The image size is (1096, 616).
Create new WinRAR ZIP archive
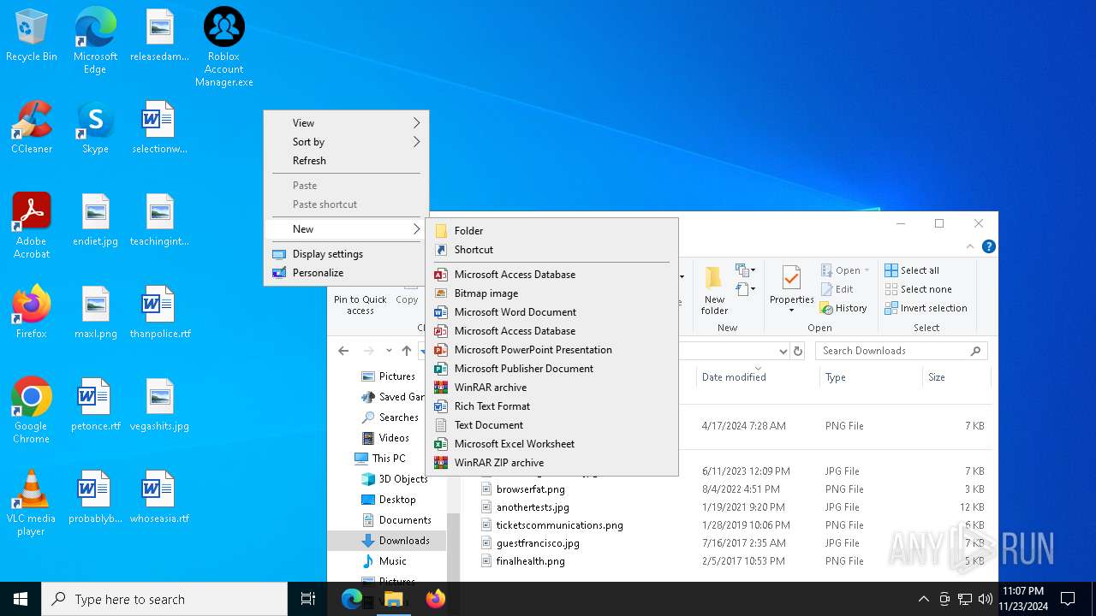tap(552, 463)
